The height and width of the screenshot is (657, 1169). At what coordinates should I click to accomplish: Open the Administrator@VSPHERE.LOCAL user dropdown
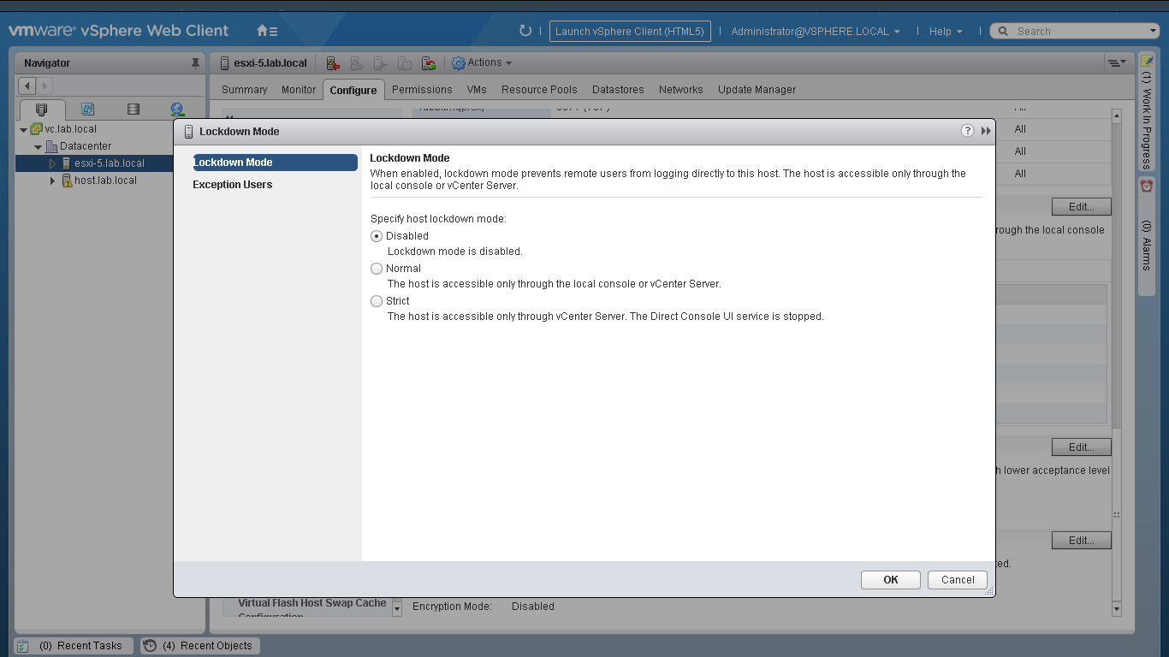point(815,31)
